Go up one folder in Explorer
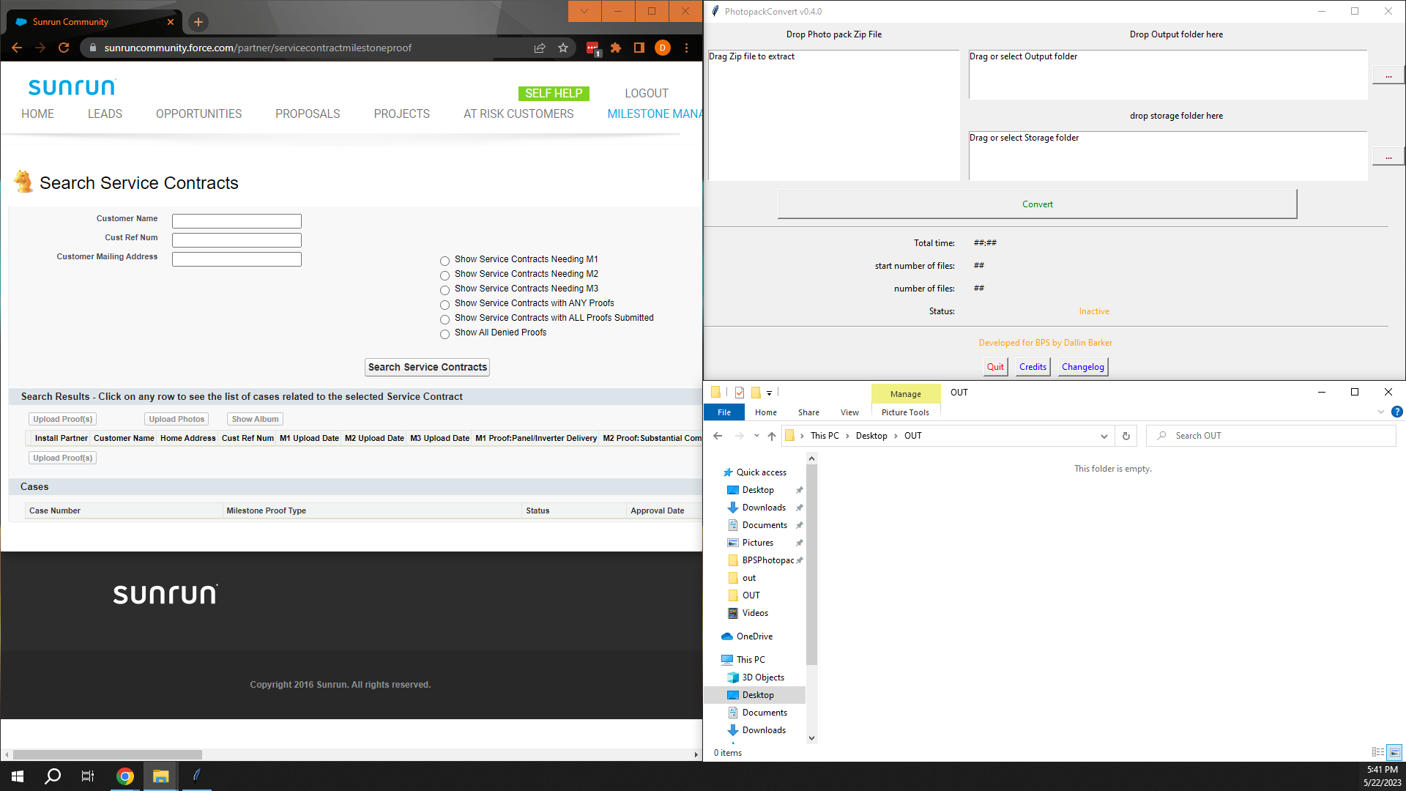Viewport: 1406px width, 791px height. pyautogui.click(x=771, y=436)
